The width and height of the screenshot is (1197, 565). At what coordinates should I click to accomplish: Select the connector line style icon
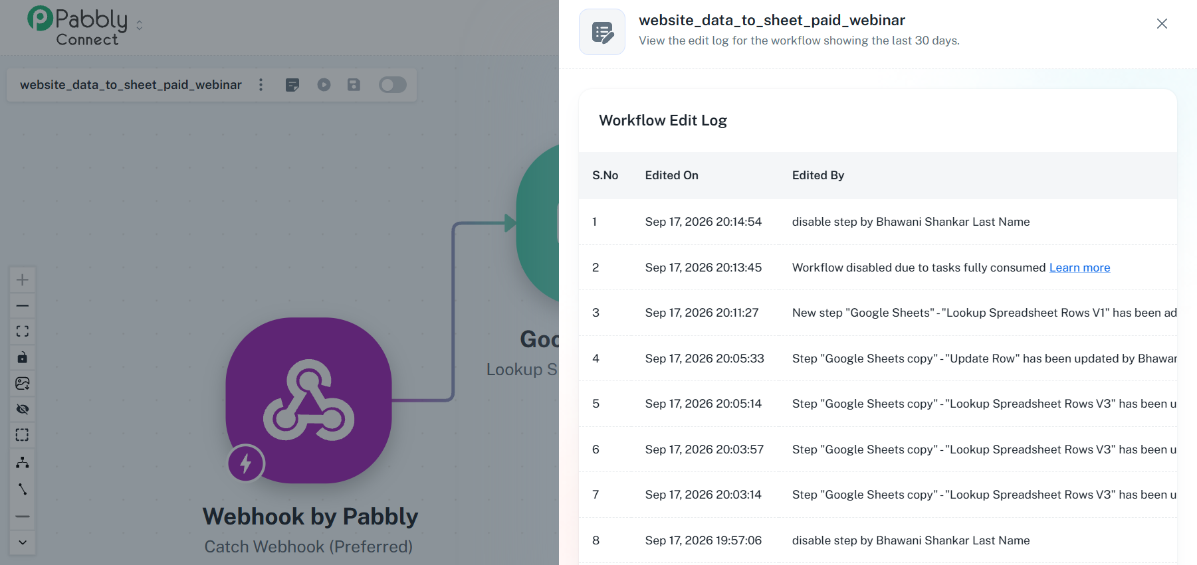coord(23,489)
